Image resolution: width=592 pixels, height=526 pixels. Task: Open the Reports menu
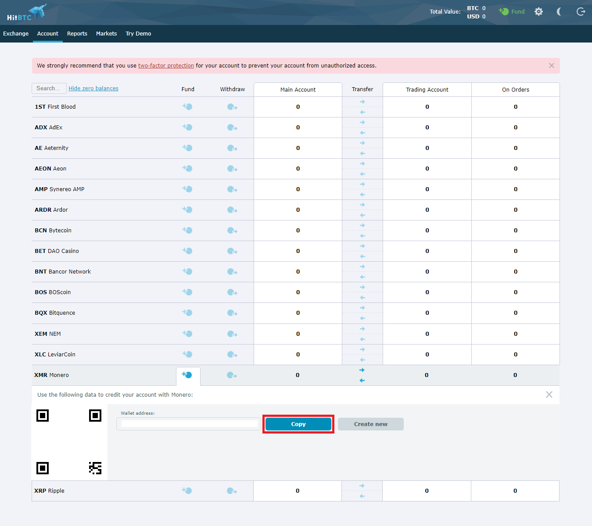77,34
